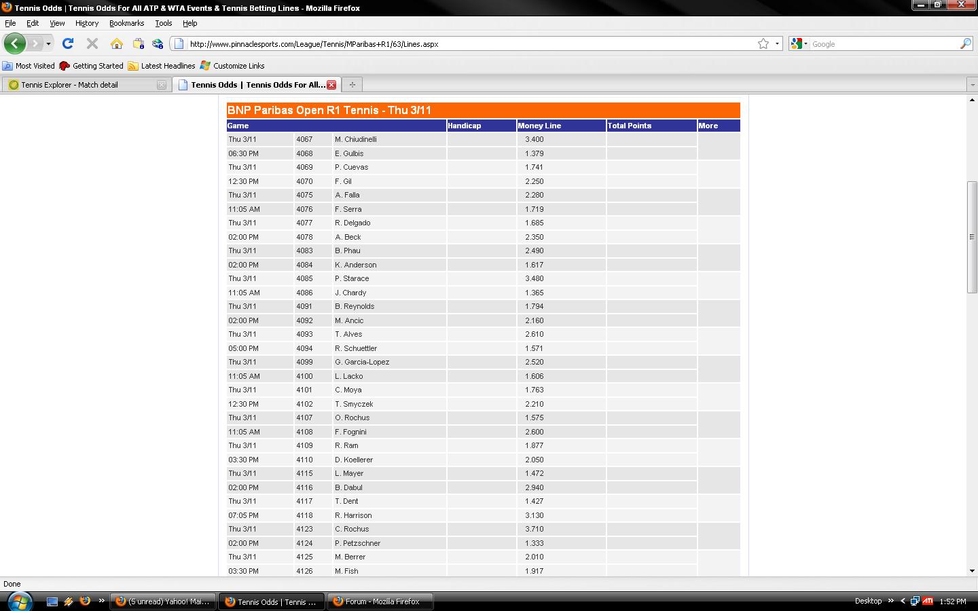Screen dimensions: 978x611
Task: Click the globe toolbar icon beside the URL bar
Action: pos(158,43)
